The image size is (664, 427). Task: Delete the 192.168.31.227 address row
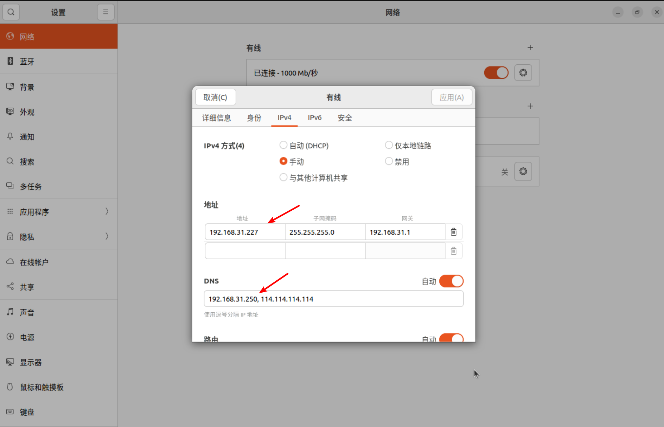(x=454, y=232)
